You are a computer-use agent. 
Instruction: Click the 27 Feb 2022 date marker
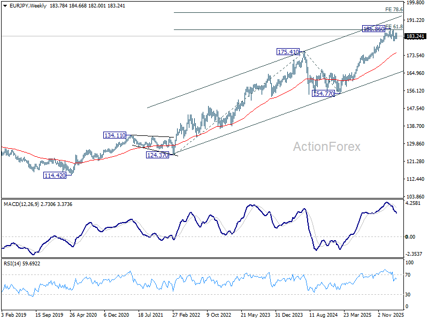(x=186, y=315)
